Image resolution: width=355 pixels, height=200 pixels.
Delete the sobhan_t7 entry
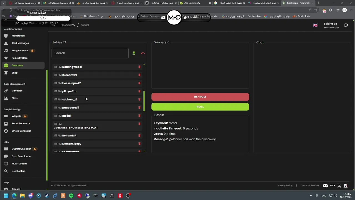[x=139, y=99]
